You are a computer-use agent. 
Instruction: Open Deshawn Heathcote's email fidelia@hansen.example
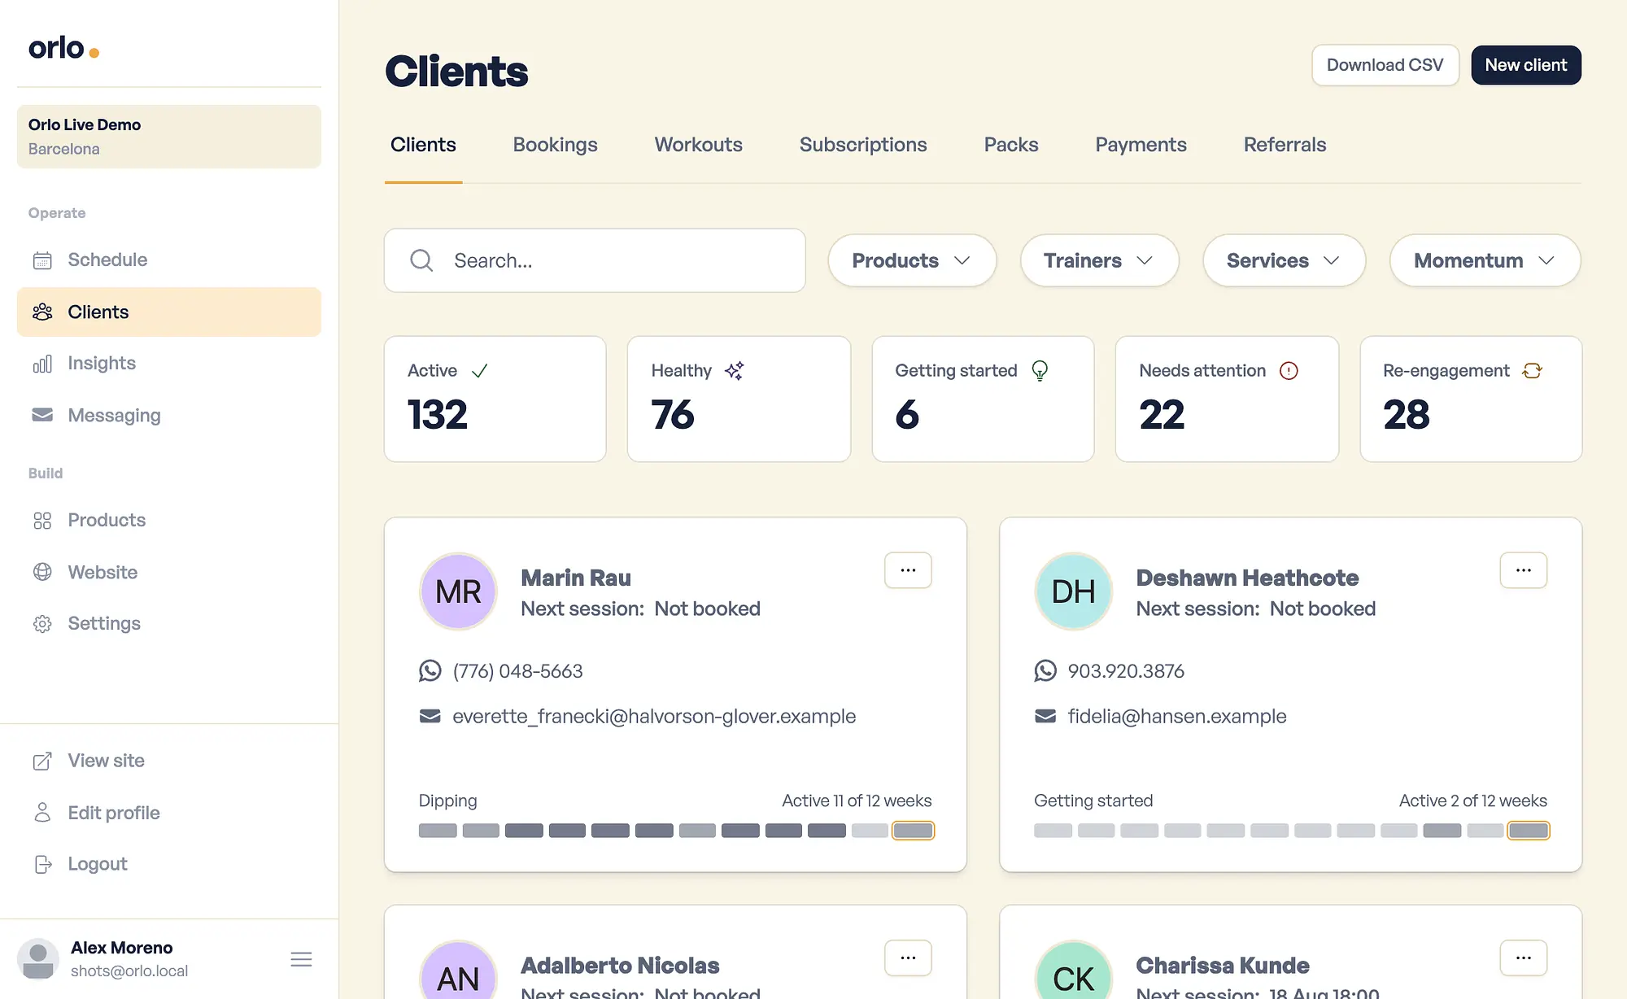pos(1177,716)
